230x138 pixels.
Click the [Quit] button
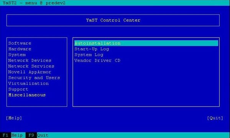point(215,118)
